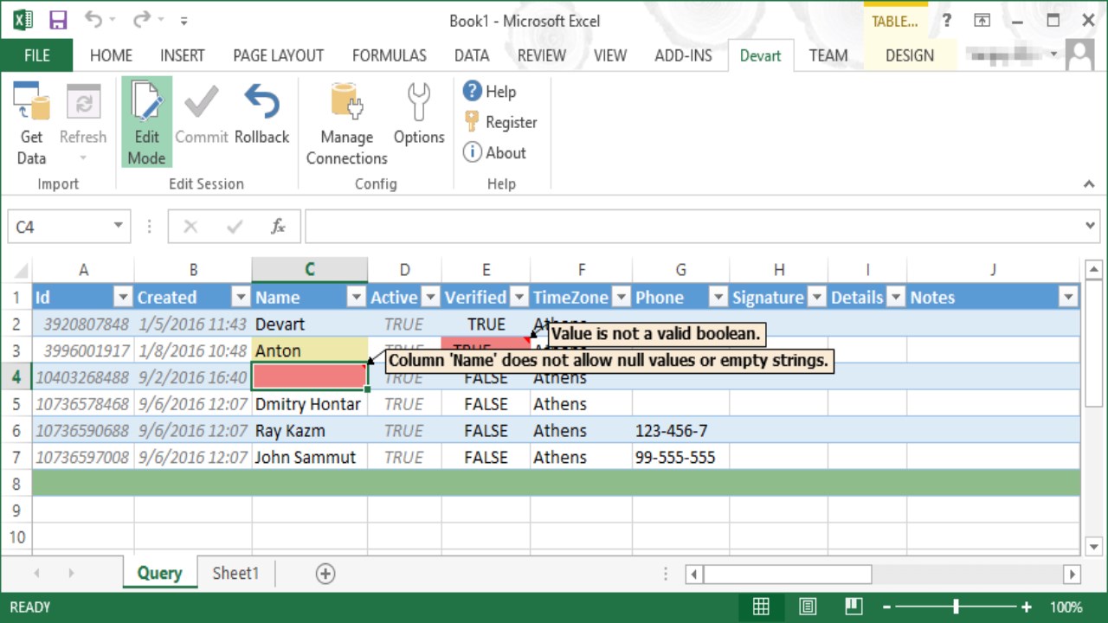The width and height of the screenshot is (1108, 623).
Task: Open the FILE tab
Action: pyautogui.click(x=36, y=55)
